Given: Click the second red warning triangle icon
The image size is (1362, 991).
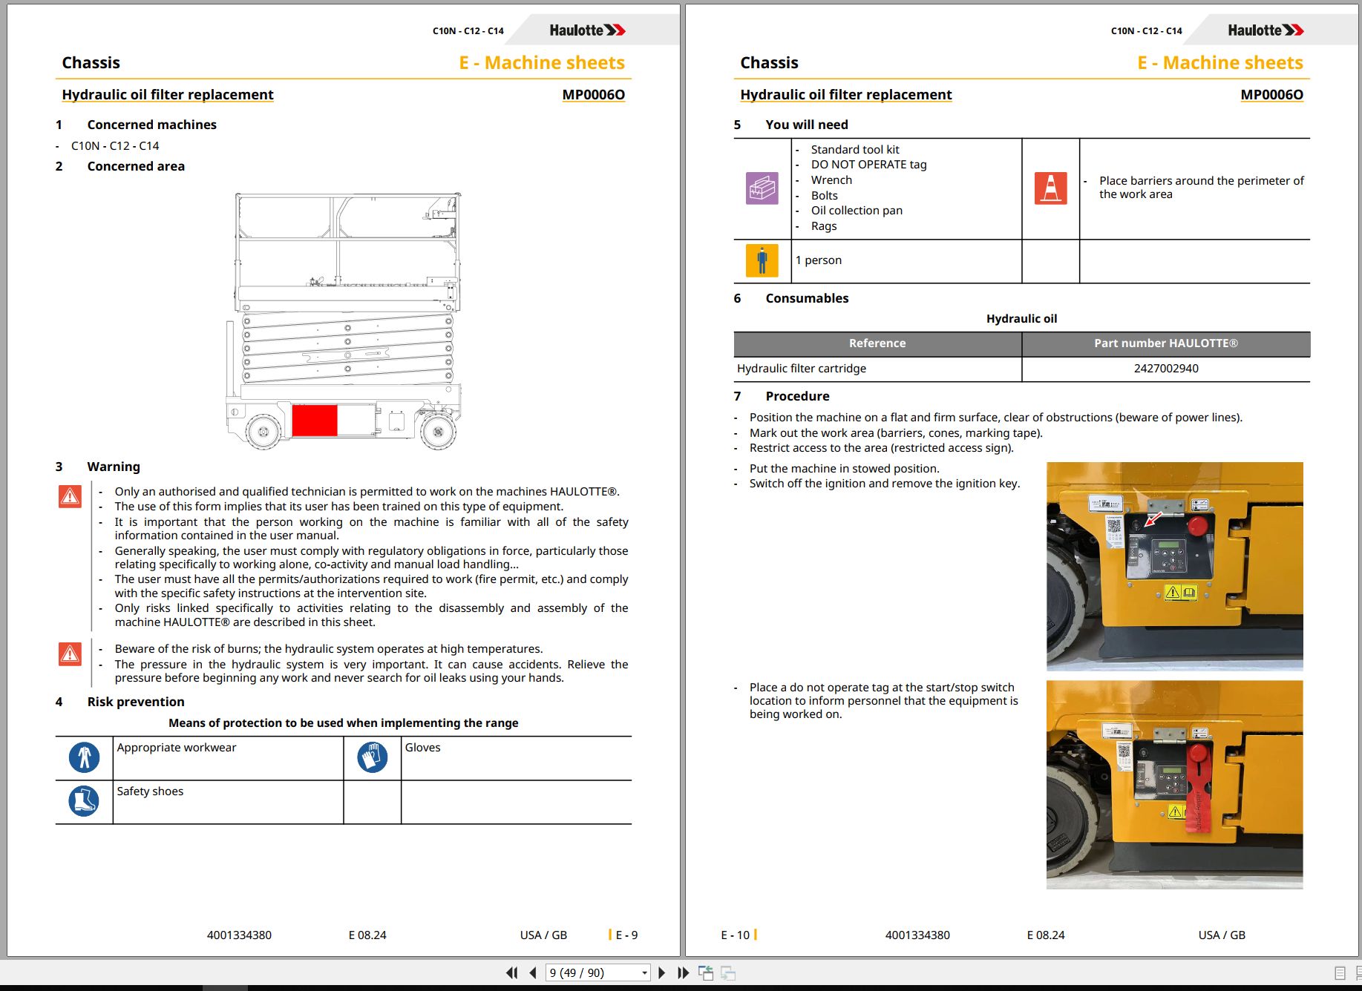Looking at the screenshot, I should coord(70,653).
